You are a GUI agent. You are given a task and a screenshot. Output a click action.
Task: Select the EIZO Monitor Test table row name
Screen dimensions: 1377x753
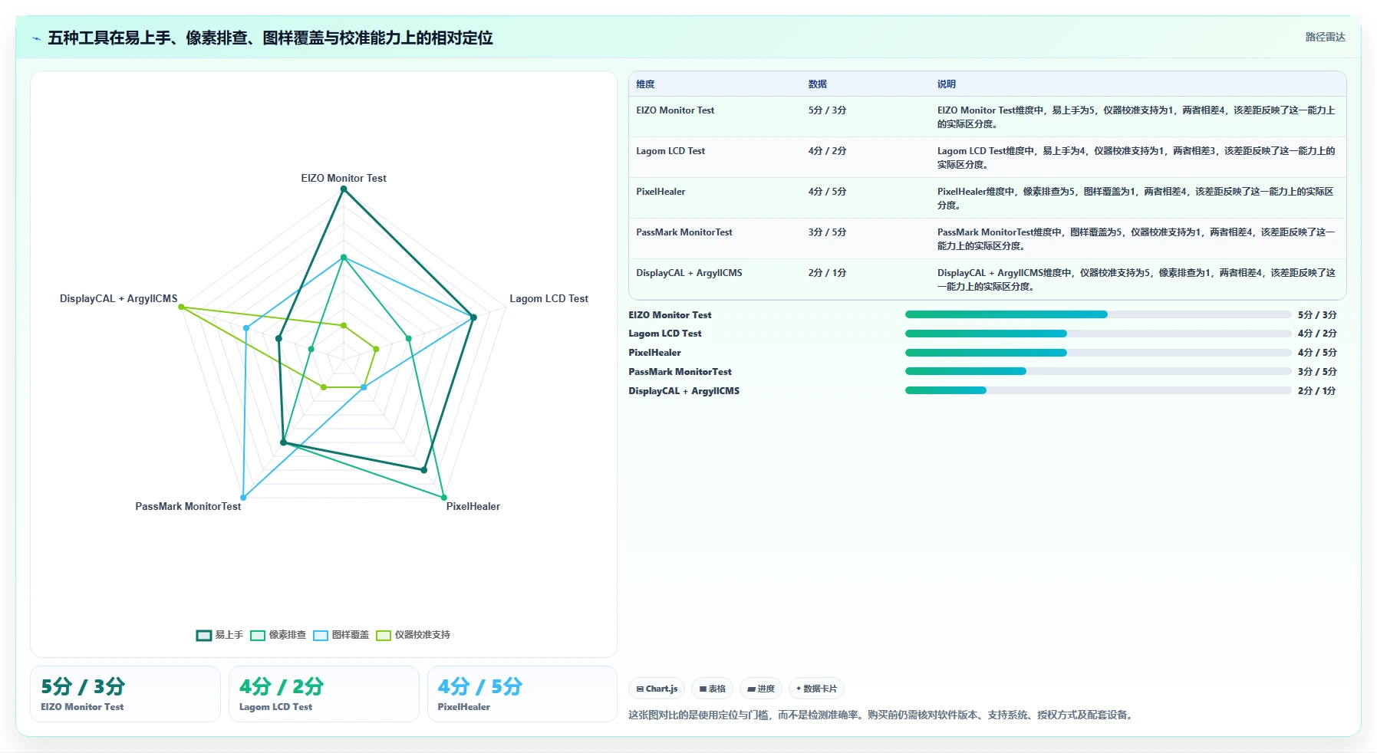(x=675, y=110)
